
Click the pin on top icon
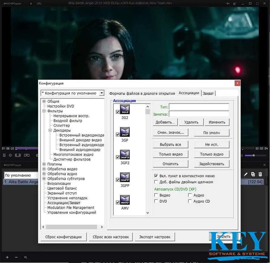(227, 3)
